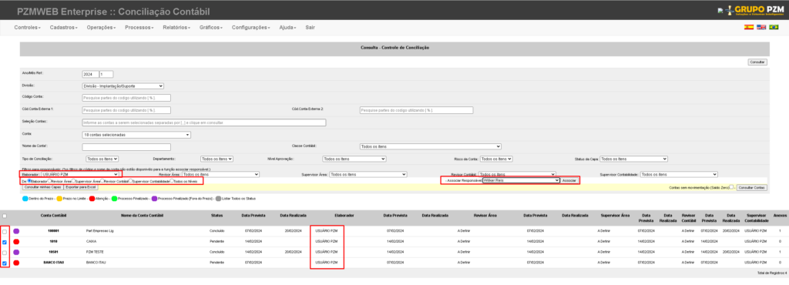
Task: Click the Consultar minhas Capas button
Action: pyautogui.click(x=43, y=187)
